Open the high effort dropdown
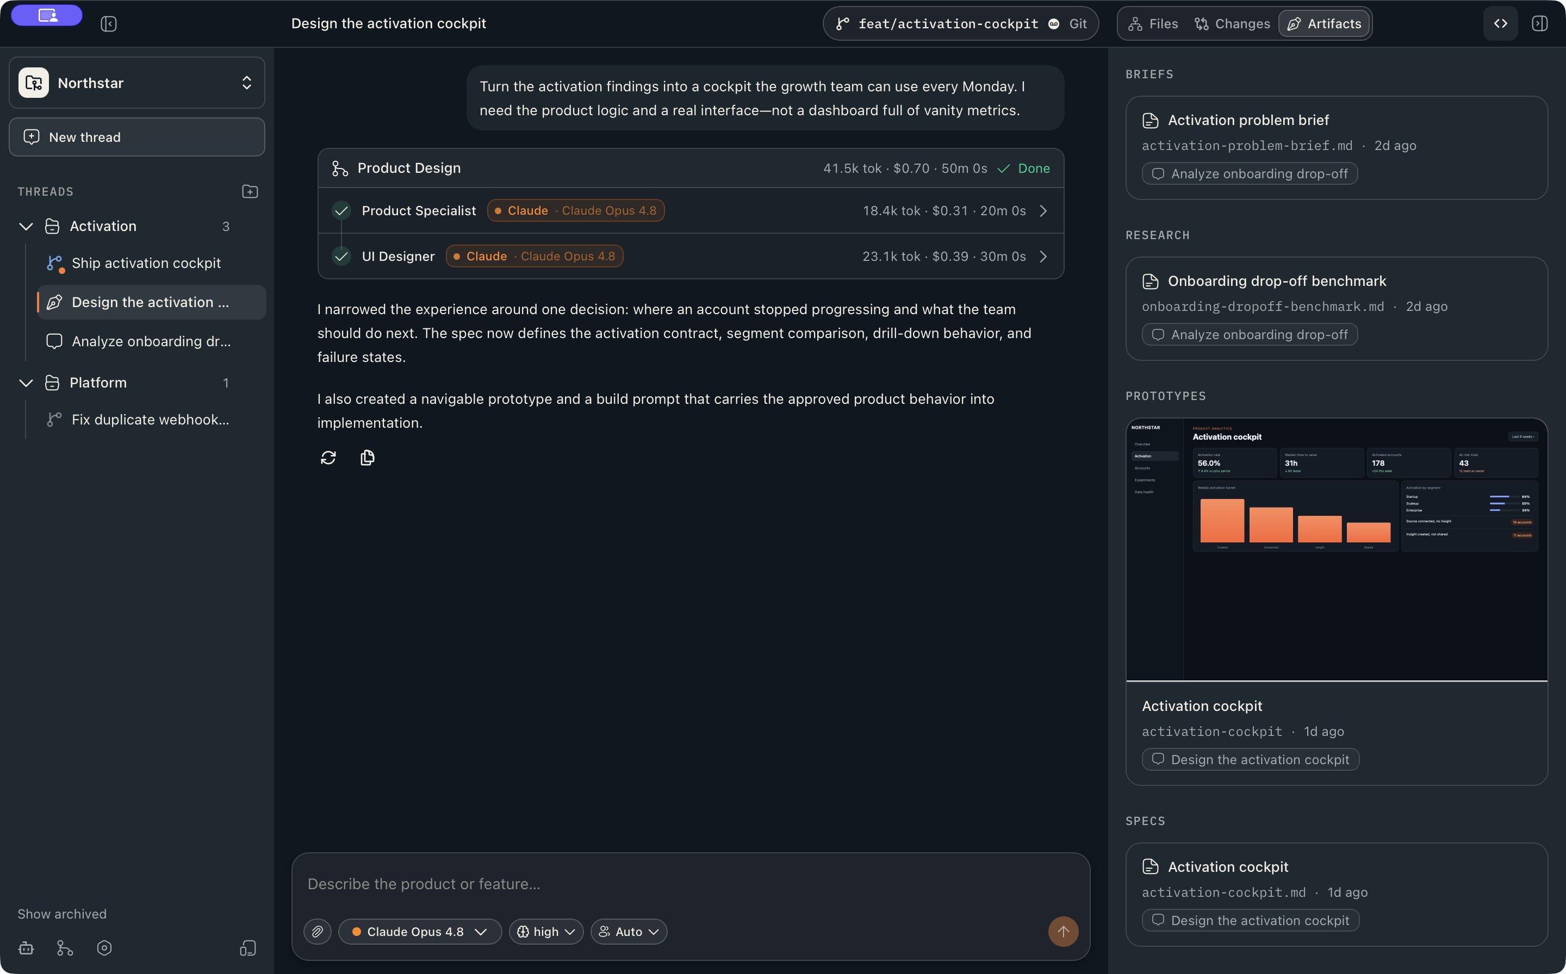Image resolution: width=1566 pixels, height=974 pixels. point(546,932)
